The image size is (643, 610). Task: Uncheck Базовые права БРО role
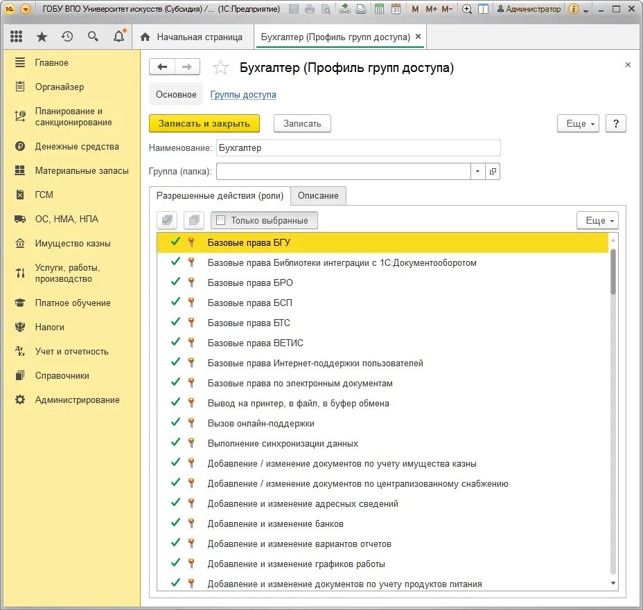click(175, 282)
